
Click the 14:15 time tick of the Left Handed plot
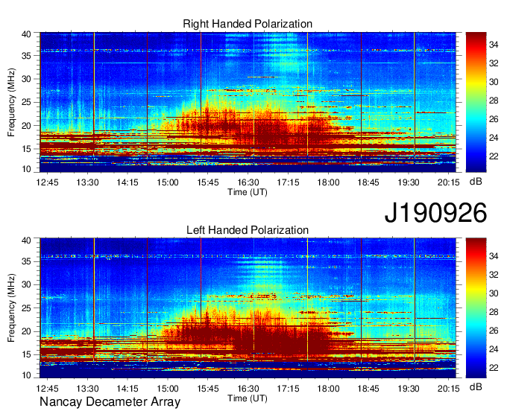pos(127,389)
